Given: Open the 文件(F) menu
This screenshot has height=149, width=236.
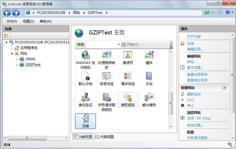Looking at the screenshot, I should point(12,21).
